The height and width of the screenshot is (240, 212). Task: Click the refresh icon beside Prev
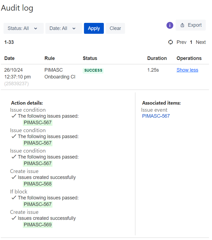click(170, 42)
